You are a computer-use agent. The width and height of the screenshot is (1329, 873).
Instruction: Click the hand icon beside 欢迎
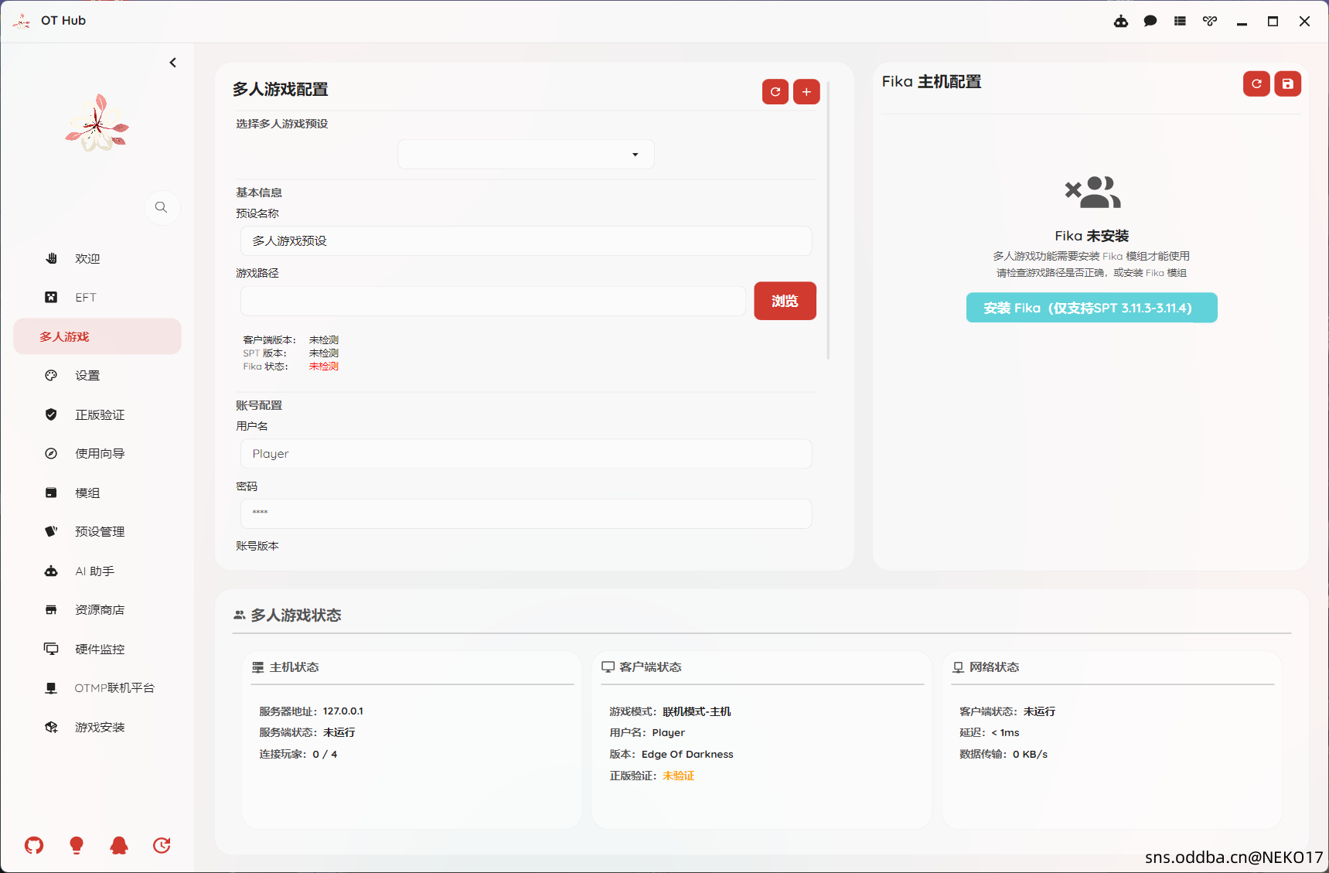(51, 258)
